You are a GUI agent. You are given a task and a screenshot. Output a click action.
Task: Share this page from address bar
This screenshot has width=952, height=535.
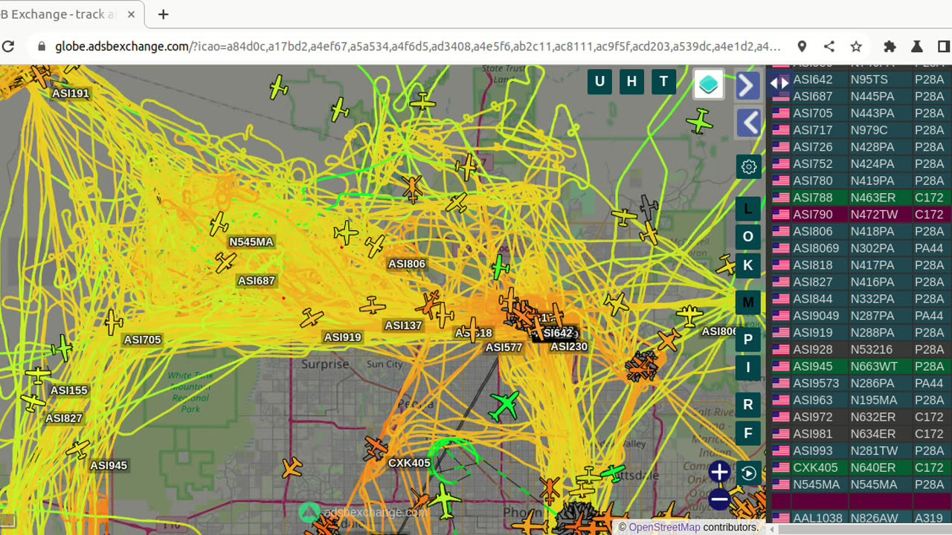coord(829,46)
